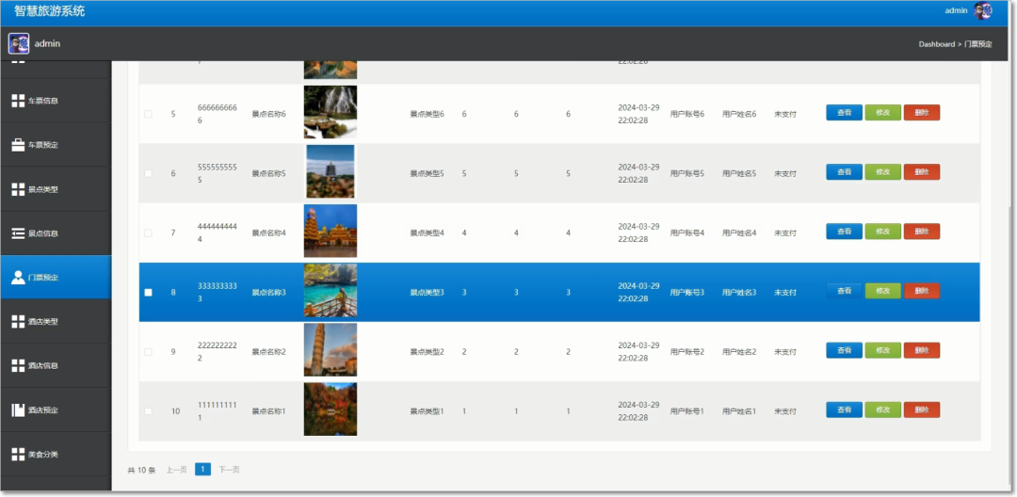Open the lake thumbnail of 景点名称3

331,290
